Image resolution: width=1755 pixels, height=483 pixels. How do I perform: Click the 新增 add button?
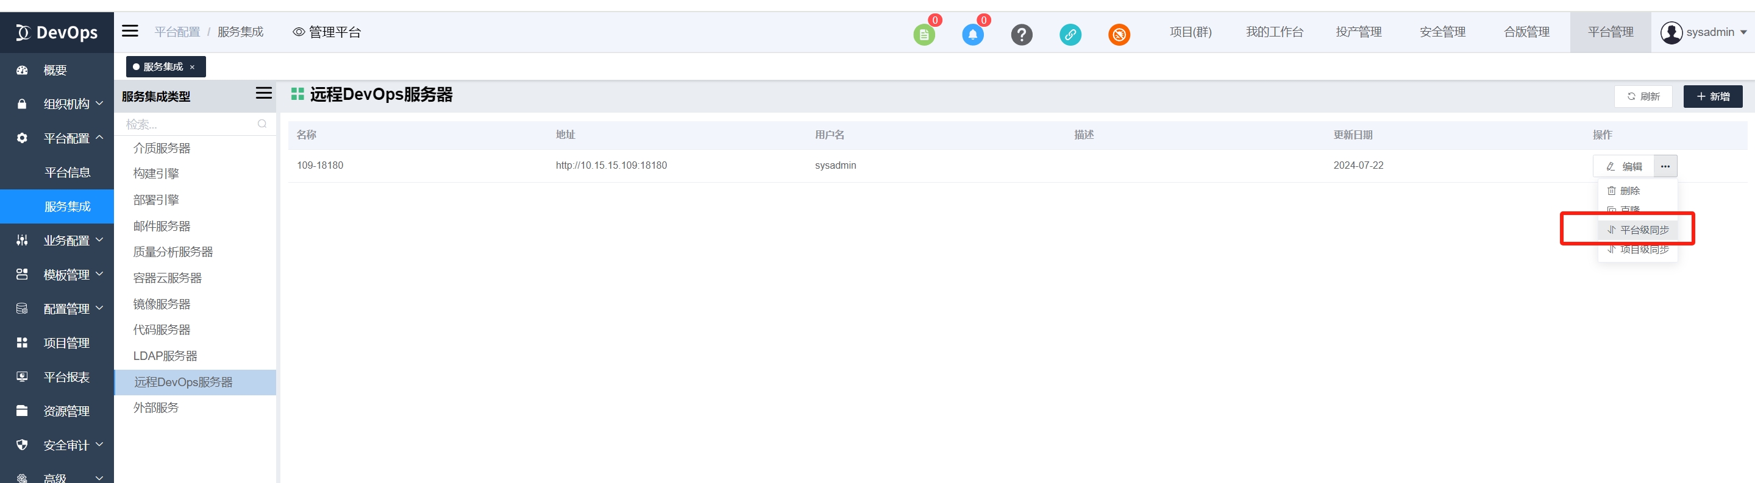[1713, 97]
